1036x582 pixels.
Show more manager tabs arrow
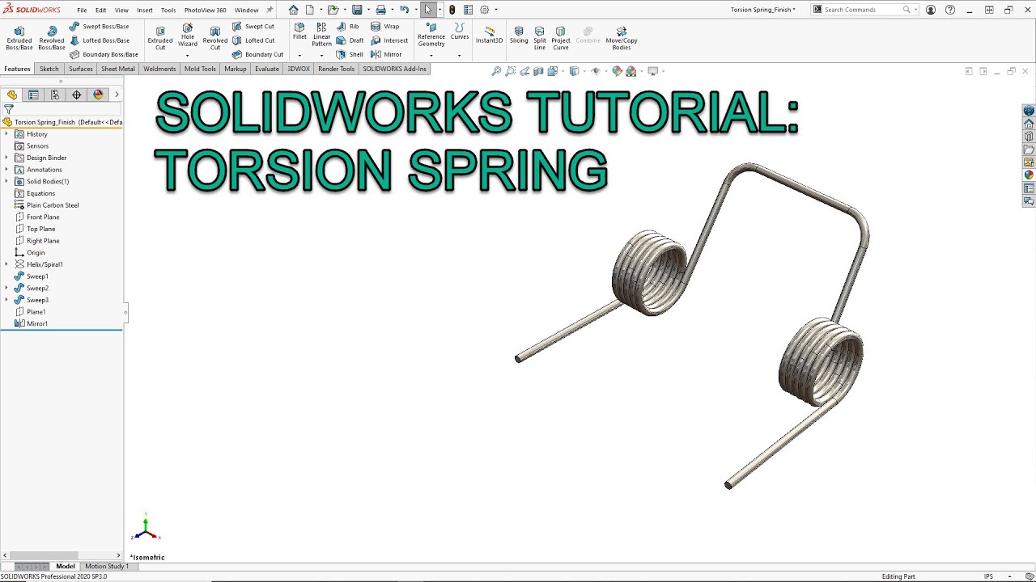tap(117, 95)
